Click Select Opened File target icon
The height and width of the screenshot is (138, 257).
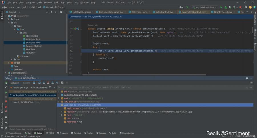pyautogui.click(x=47, y=12)
